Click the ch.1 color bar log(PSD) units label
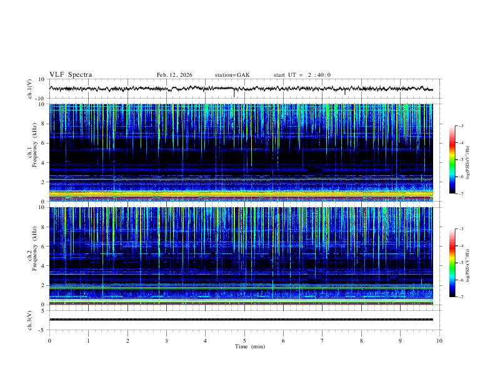This screenshot has width=495, height=382. pos(467,163)
